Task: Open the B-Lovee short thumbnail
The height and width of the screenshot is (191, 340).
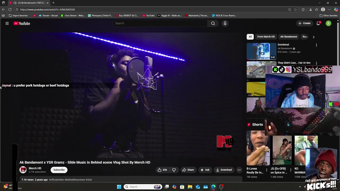Action: point(258,148)
